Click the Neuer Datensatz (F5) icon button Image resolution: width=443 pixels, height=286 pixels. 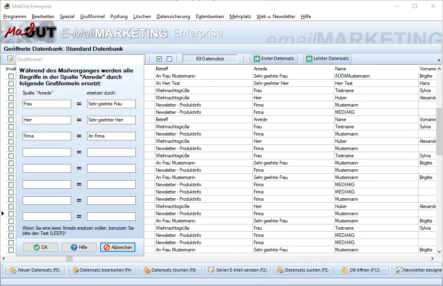click(35, 270)
